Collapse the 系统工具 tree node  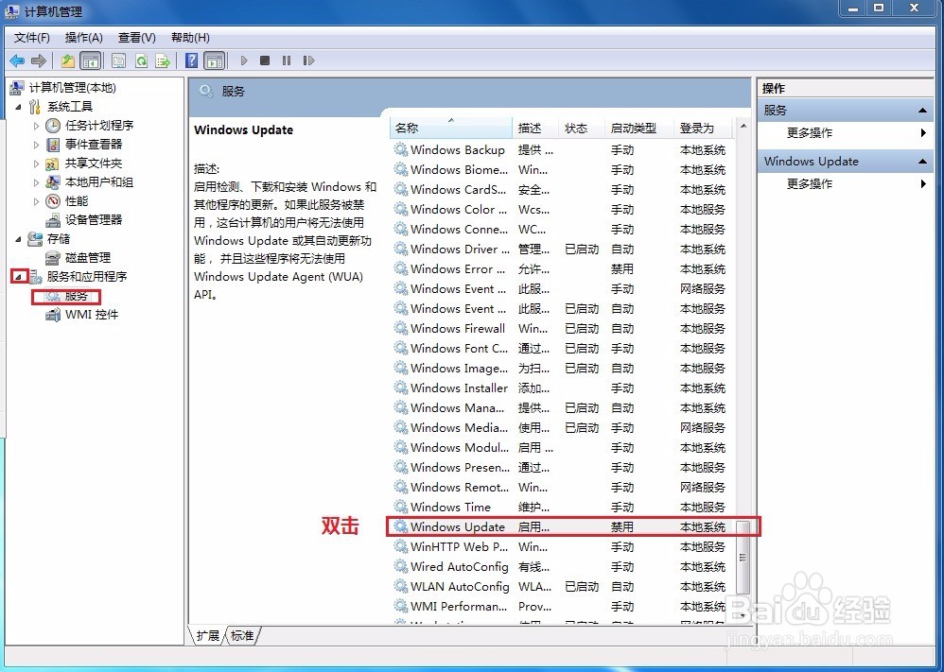point(19,107)
